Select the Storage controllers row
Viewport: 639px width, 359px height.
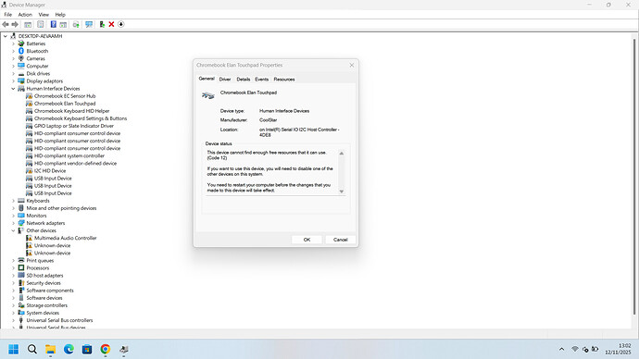47,305
